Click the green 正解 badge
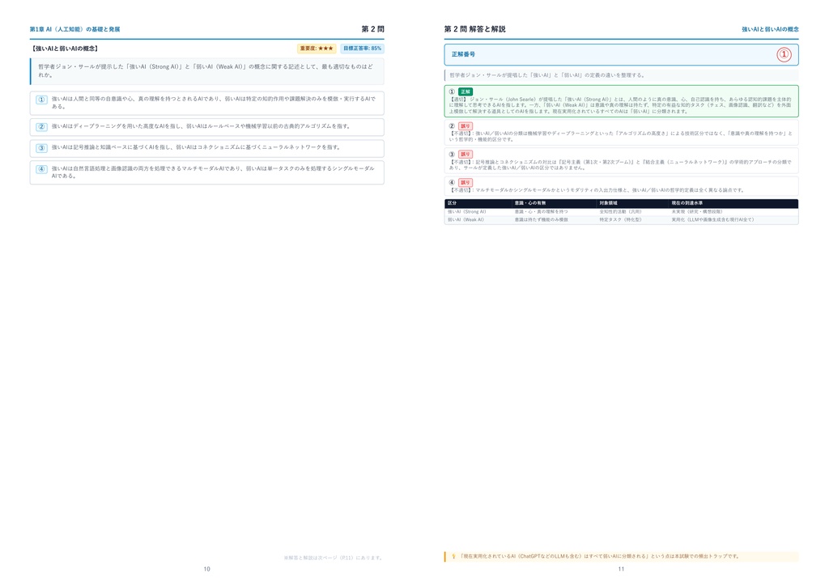829x586 pixels. pyautogui.click(x=466, y=92)
